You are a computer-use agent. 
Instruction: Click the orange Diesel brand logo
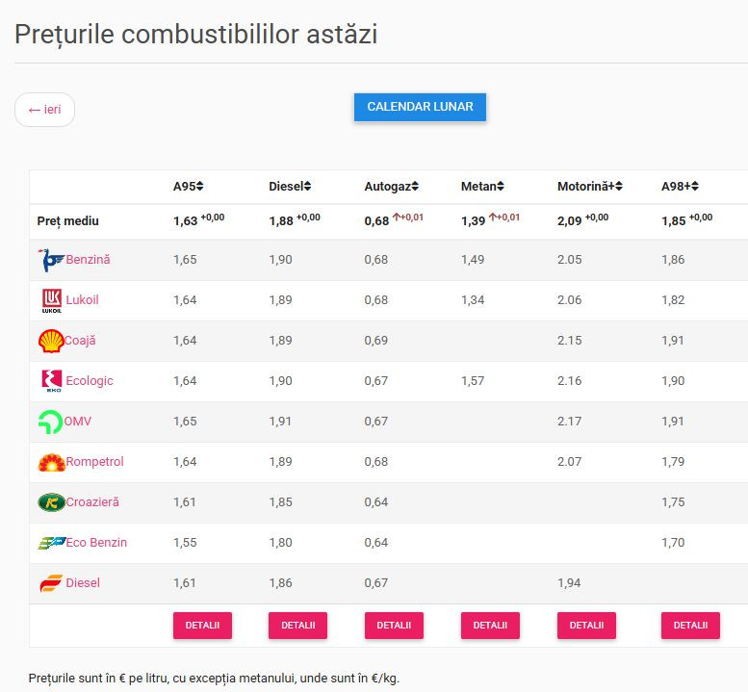pyautogui.click(x=51, y=583)
